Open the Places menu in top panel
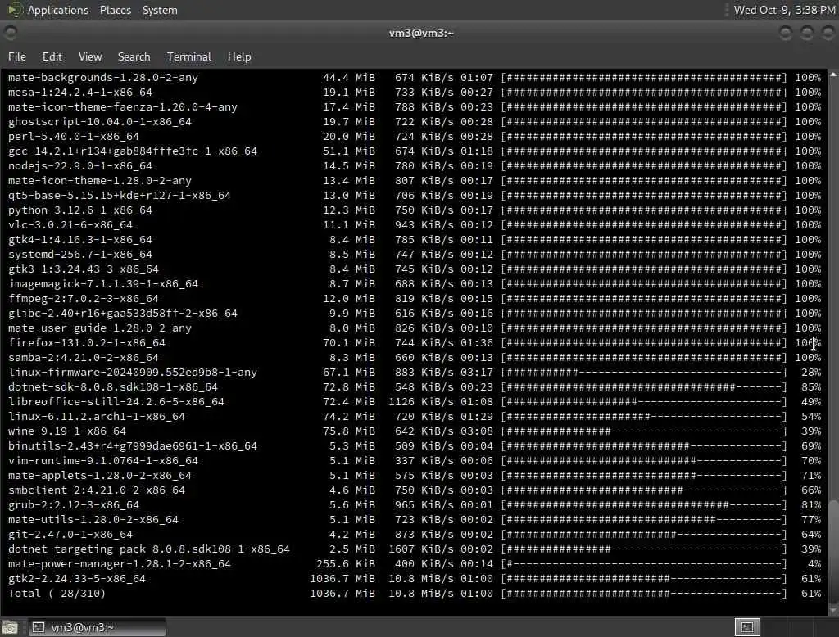The image size is (839, 637). point(116,10)
